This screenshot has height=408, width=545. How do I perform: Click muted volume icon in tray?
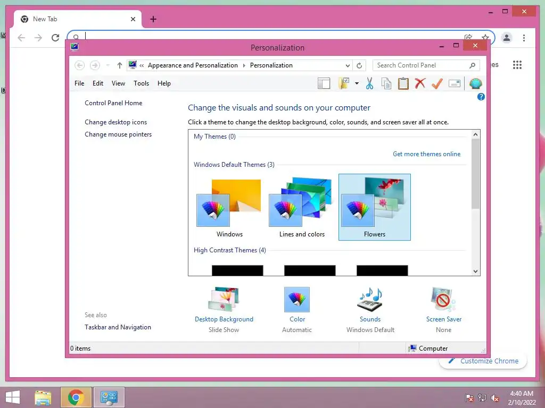(495, 398)
